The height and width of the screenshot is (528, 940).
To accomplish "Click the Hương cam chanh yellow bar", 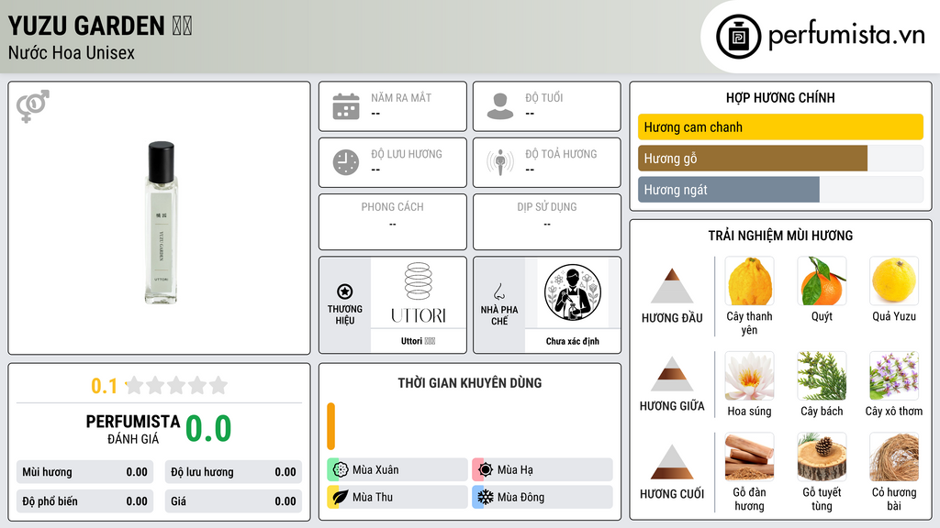I will coord(780,126).
